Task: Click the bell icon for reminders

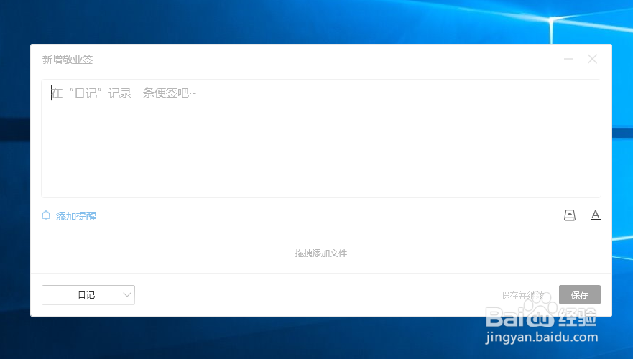Action: (46, 216)
